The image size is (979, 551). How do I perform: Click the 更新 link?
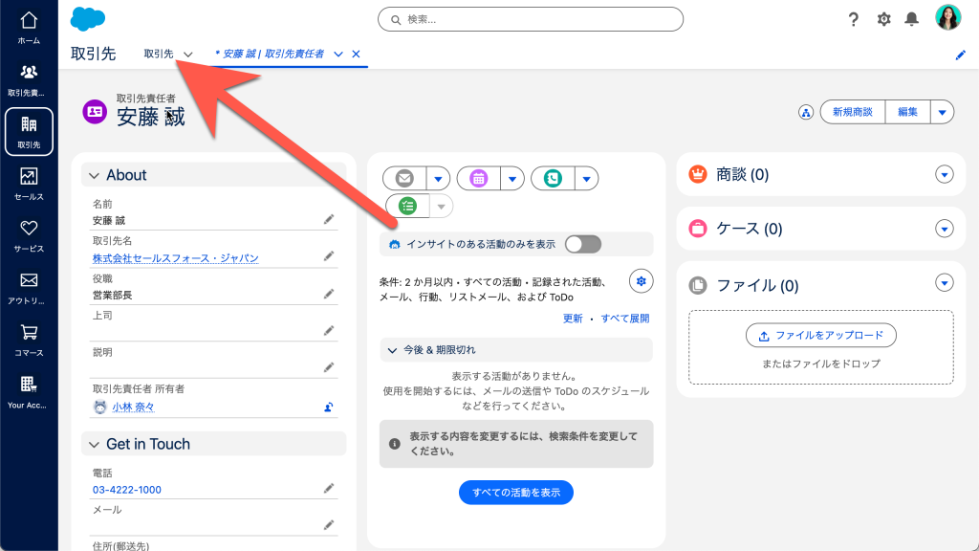[x=573, y=319]
